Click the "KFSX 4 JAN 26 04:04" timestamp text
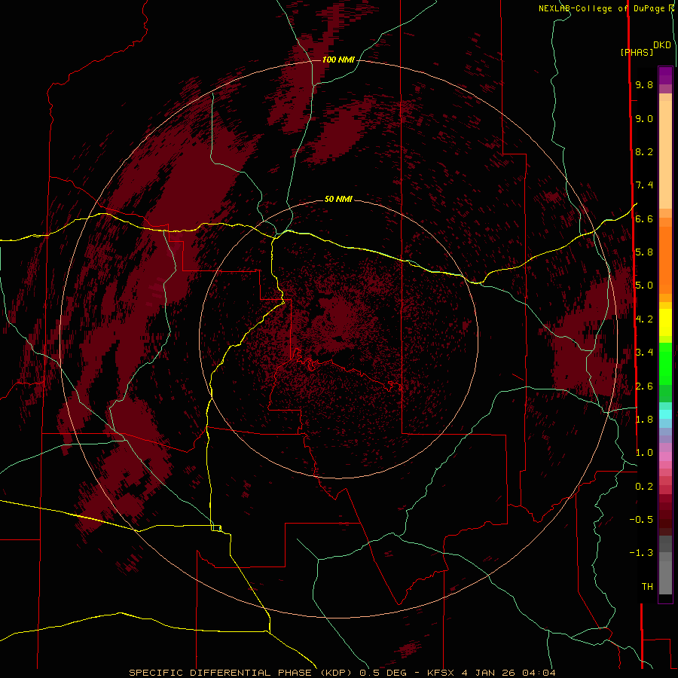 pos(491,673)
